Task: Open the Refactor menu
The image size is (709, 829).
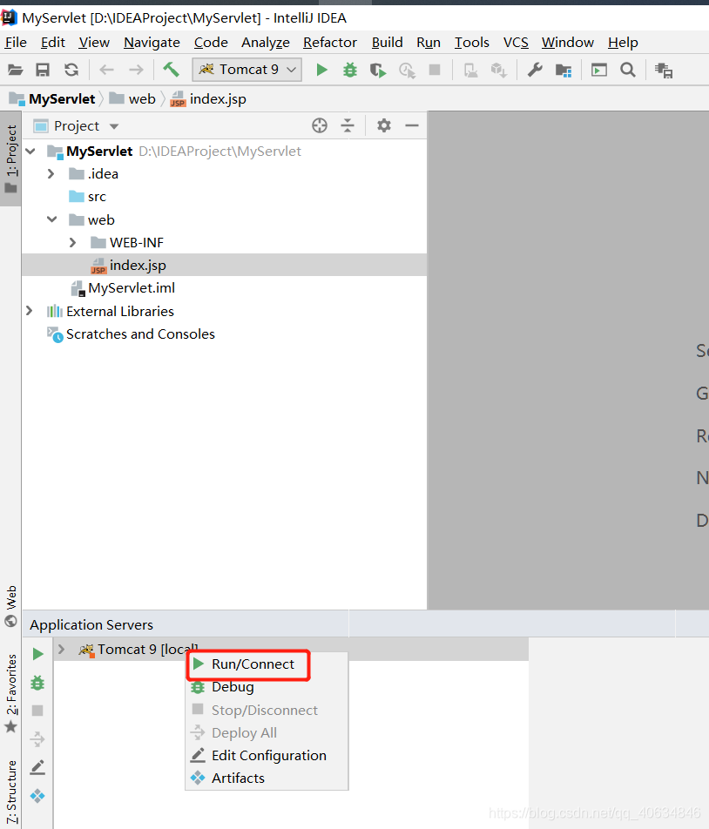Action: tap(330, 43)
